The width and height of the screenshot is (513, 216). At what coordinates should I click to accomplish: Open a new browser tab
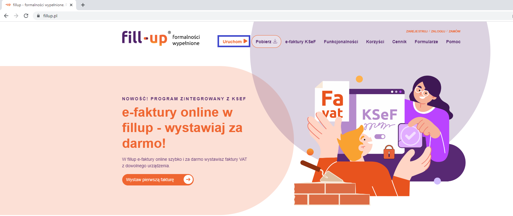point(83,5)
